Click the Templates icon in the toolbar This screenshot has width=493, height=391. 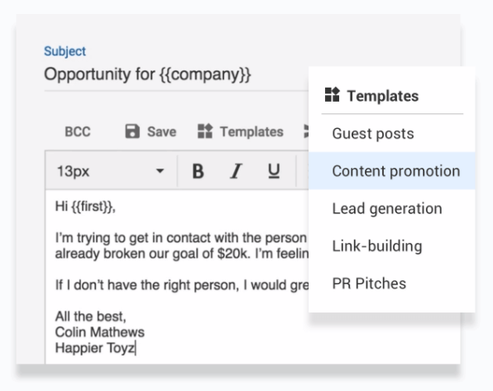coord(205,131)
